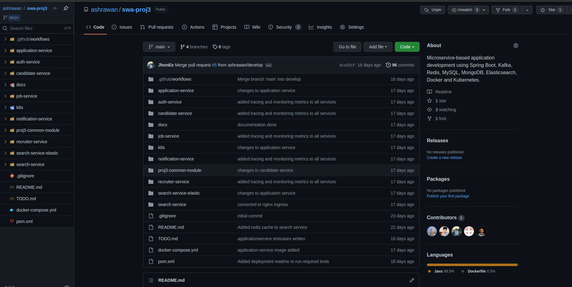Image resolution: width=572 pixels, height=287 pixels.
Task: Click the commit history clock icon showing 96 commits
Action: pos(388,65)
